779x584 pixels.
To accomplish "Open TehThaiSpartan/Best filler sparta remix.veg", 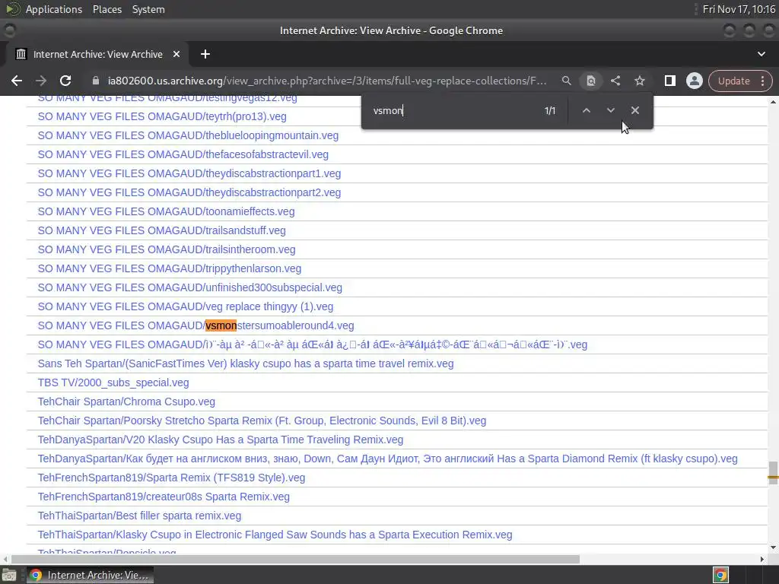I will 139,516.
